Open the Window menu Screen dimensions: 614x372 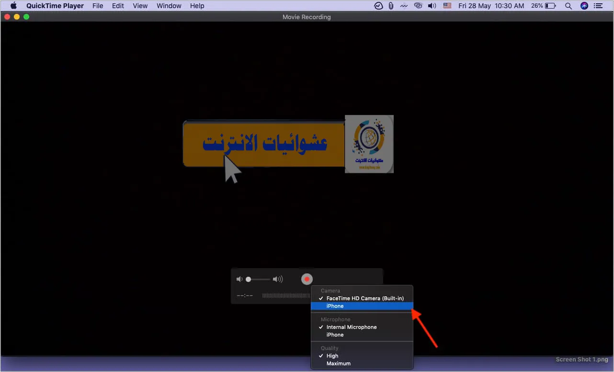point(169,6)
